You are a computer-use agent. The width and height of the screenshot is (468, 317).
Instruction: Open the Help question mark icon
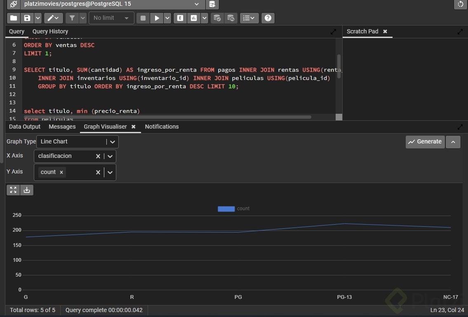point(268,18)
